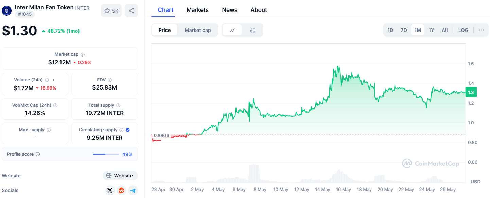The width and height of the screenshot is (490, 198).
Task: Open chart more options menu
Action: pos(482,30)
